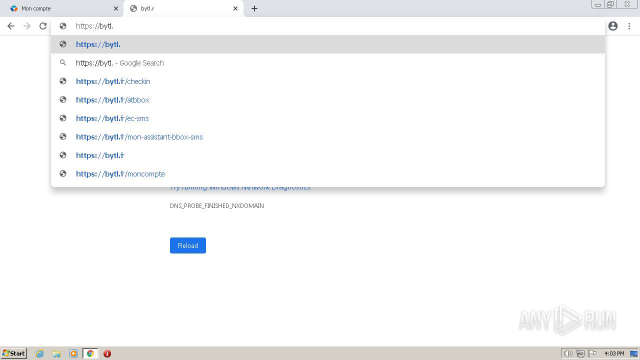Click the 4:03 PM system clock
This screenshot has height=360, width=640.
(614, 353)
